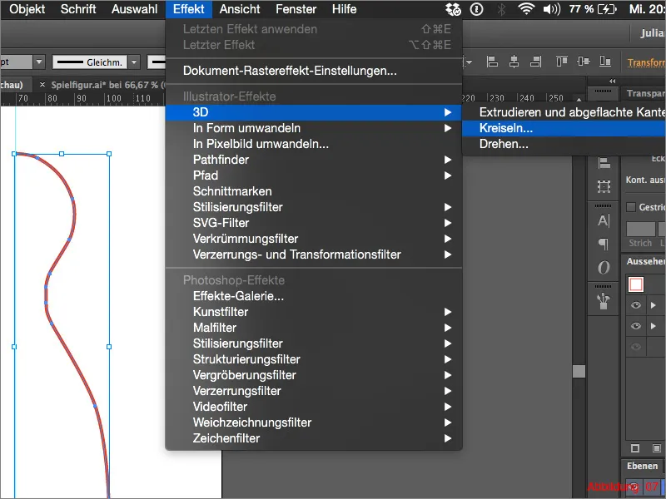Open the Ansicht menu

pos(240,9)
